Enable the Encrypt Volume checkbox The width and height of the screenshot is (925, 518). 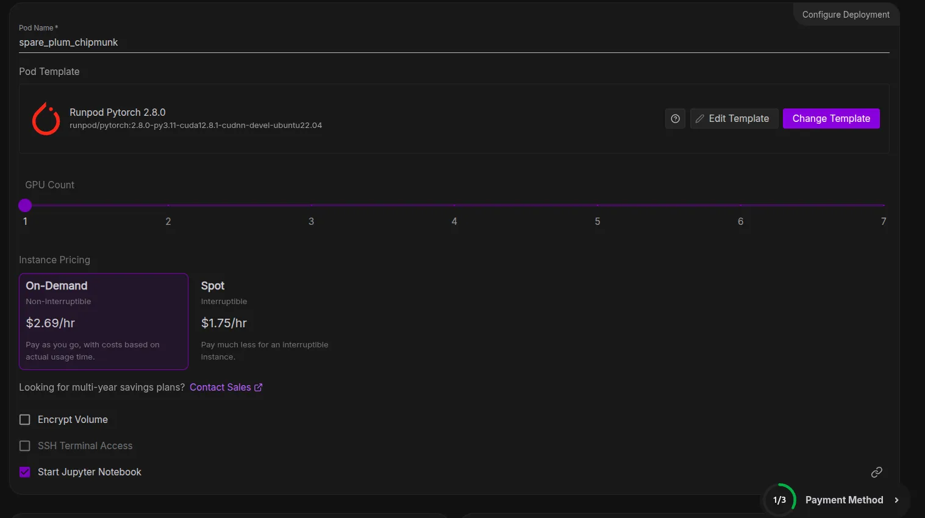click(25, 420)
